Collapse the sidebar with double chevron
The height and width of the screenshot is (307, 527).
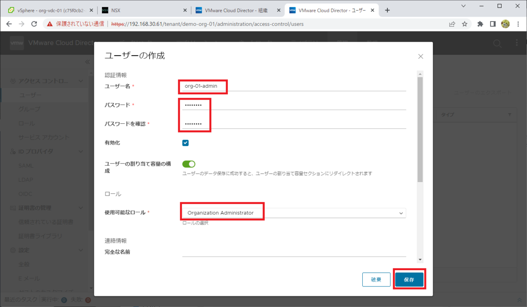[x=87, y=62]
